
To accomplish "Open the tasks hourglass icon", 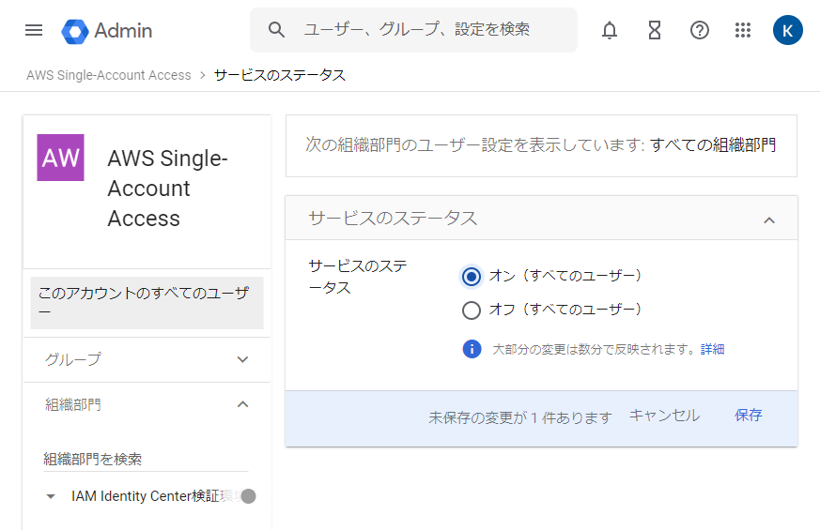I will point(655,30).
